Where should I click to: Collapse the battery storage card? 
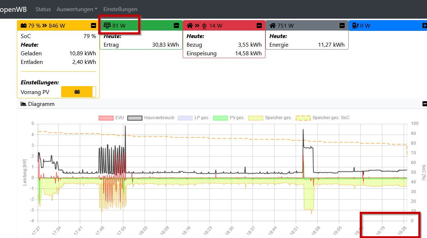(x=94, y=25)
